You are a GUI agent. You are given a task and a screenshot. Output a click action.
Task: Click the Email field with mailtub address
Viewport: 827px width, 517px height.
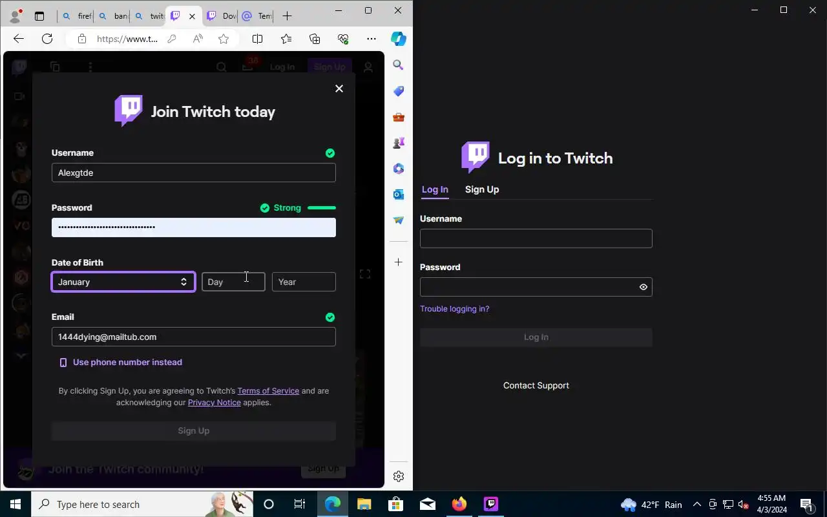pos(194,337)
